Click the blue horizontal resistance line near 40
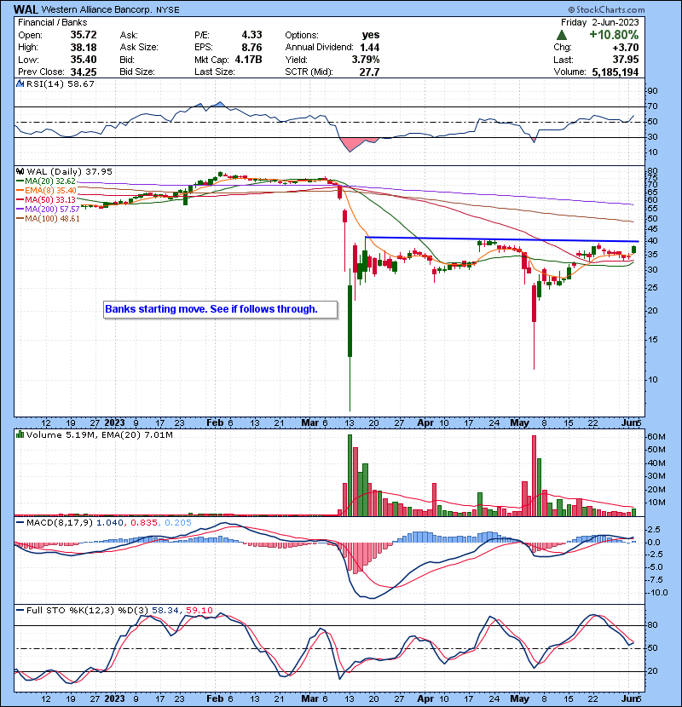The image size is (682, 707). pos(502,239)
